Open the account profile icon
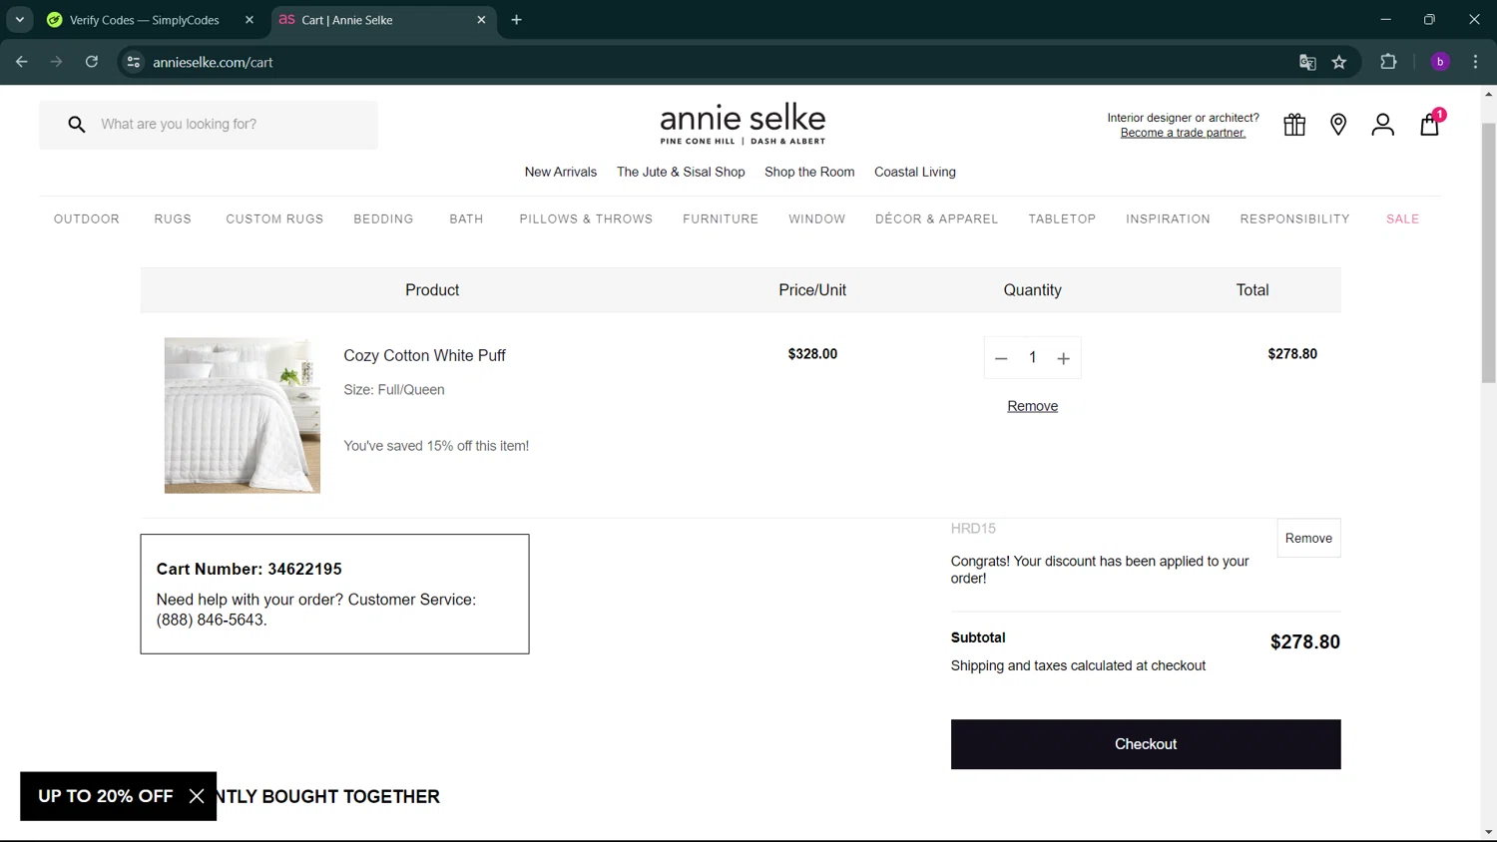 (1382, 125)
